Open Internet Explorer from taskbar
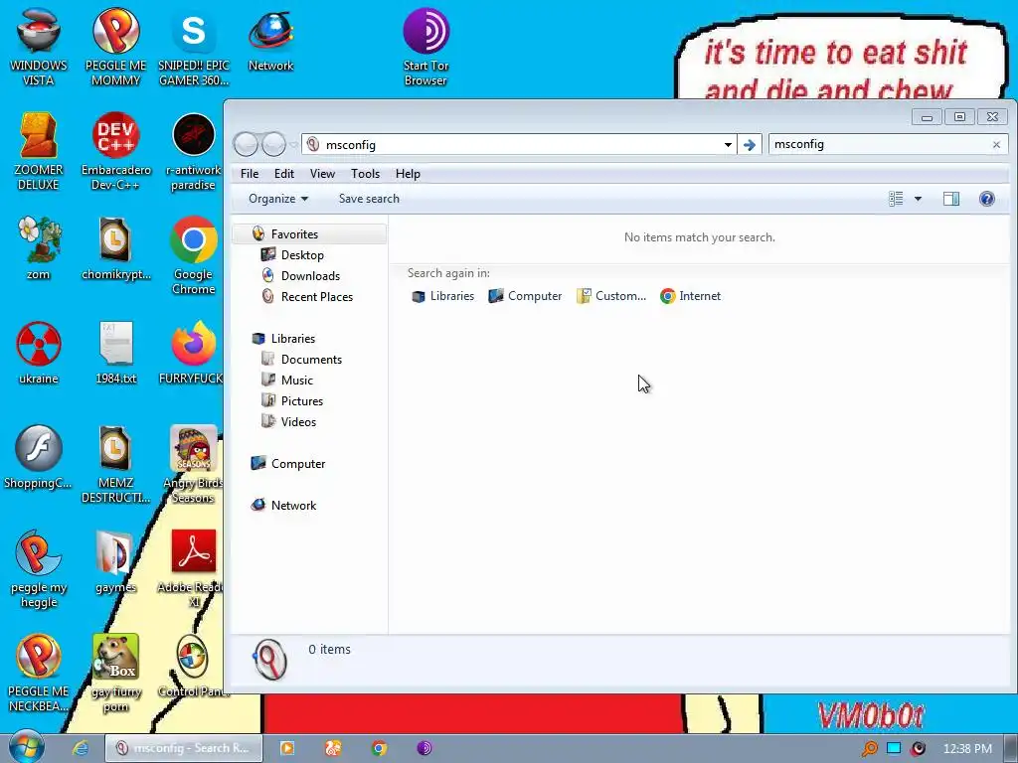The width and height of the screenshot is (1018, 763). 80,748
